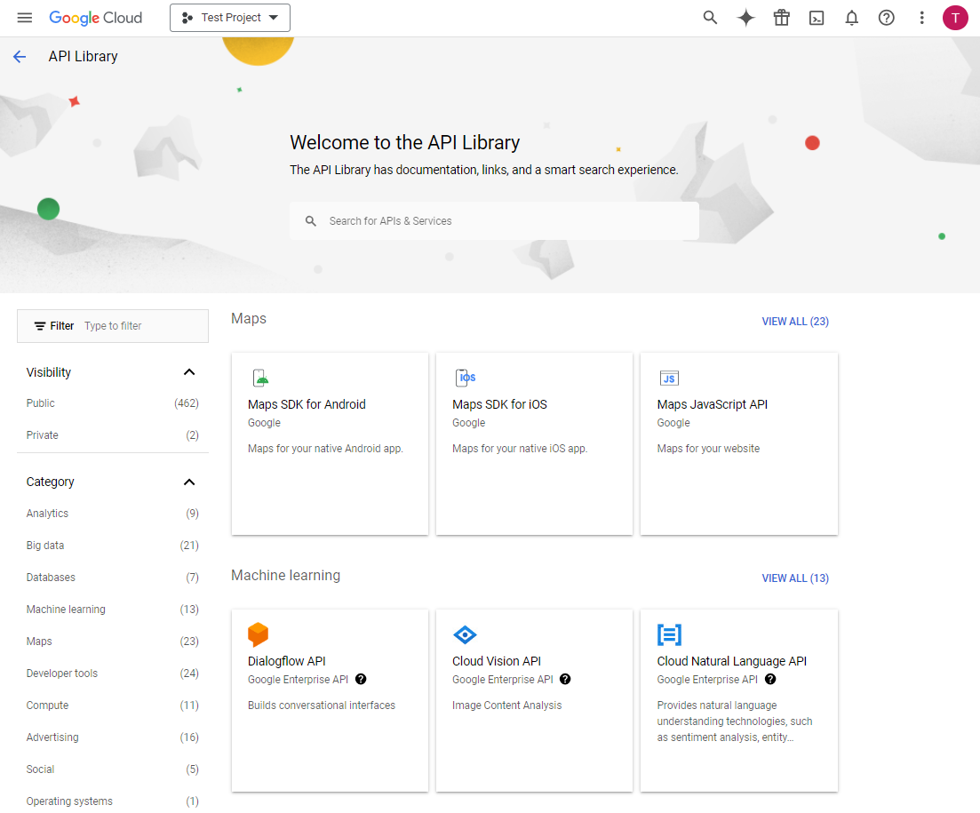Filter by Machine learning category

[66, 610]
